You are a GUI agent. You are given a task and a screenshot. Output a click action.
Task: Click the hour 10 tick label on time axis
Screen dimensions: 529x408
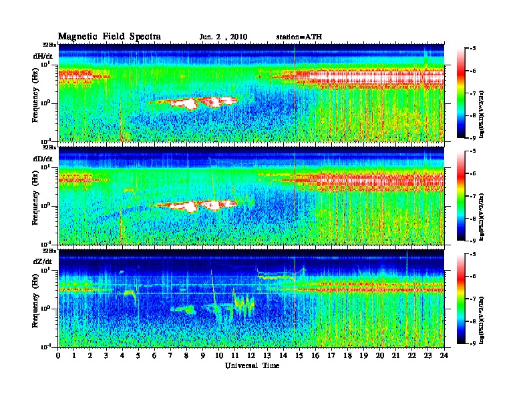click(x=219, y=356)
